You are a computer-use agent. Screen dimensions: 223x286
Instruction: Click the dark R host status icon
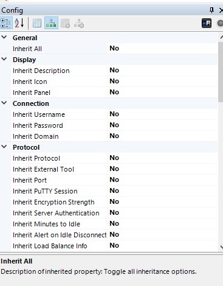click(x=207, y=23)
